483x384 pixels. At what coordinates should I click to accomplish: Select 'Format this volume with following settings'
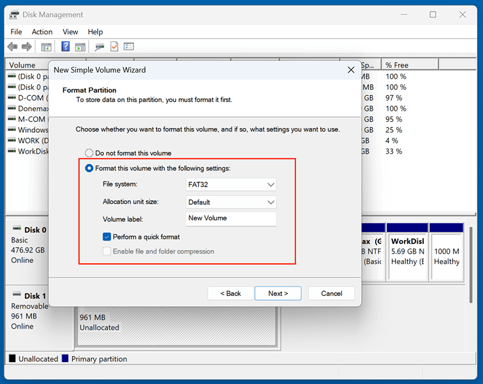point(89,168)
